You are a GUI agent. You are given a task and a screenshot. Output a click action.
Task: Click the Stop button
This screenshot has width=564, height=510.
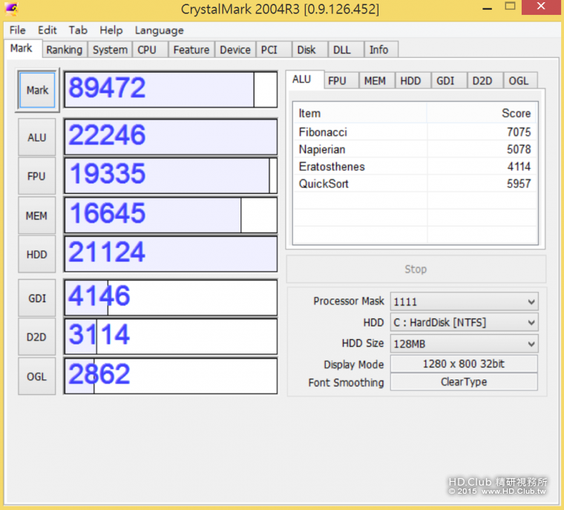416,269
